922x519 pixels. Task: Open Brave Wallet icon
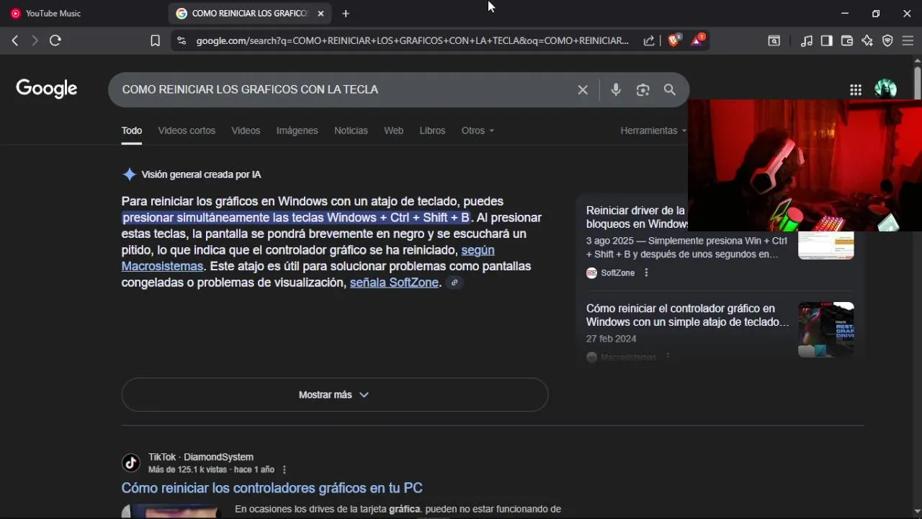847,41
